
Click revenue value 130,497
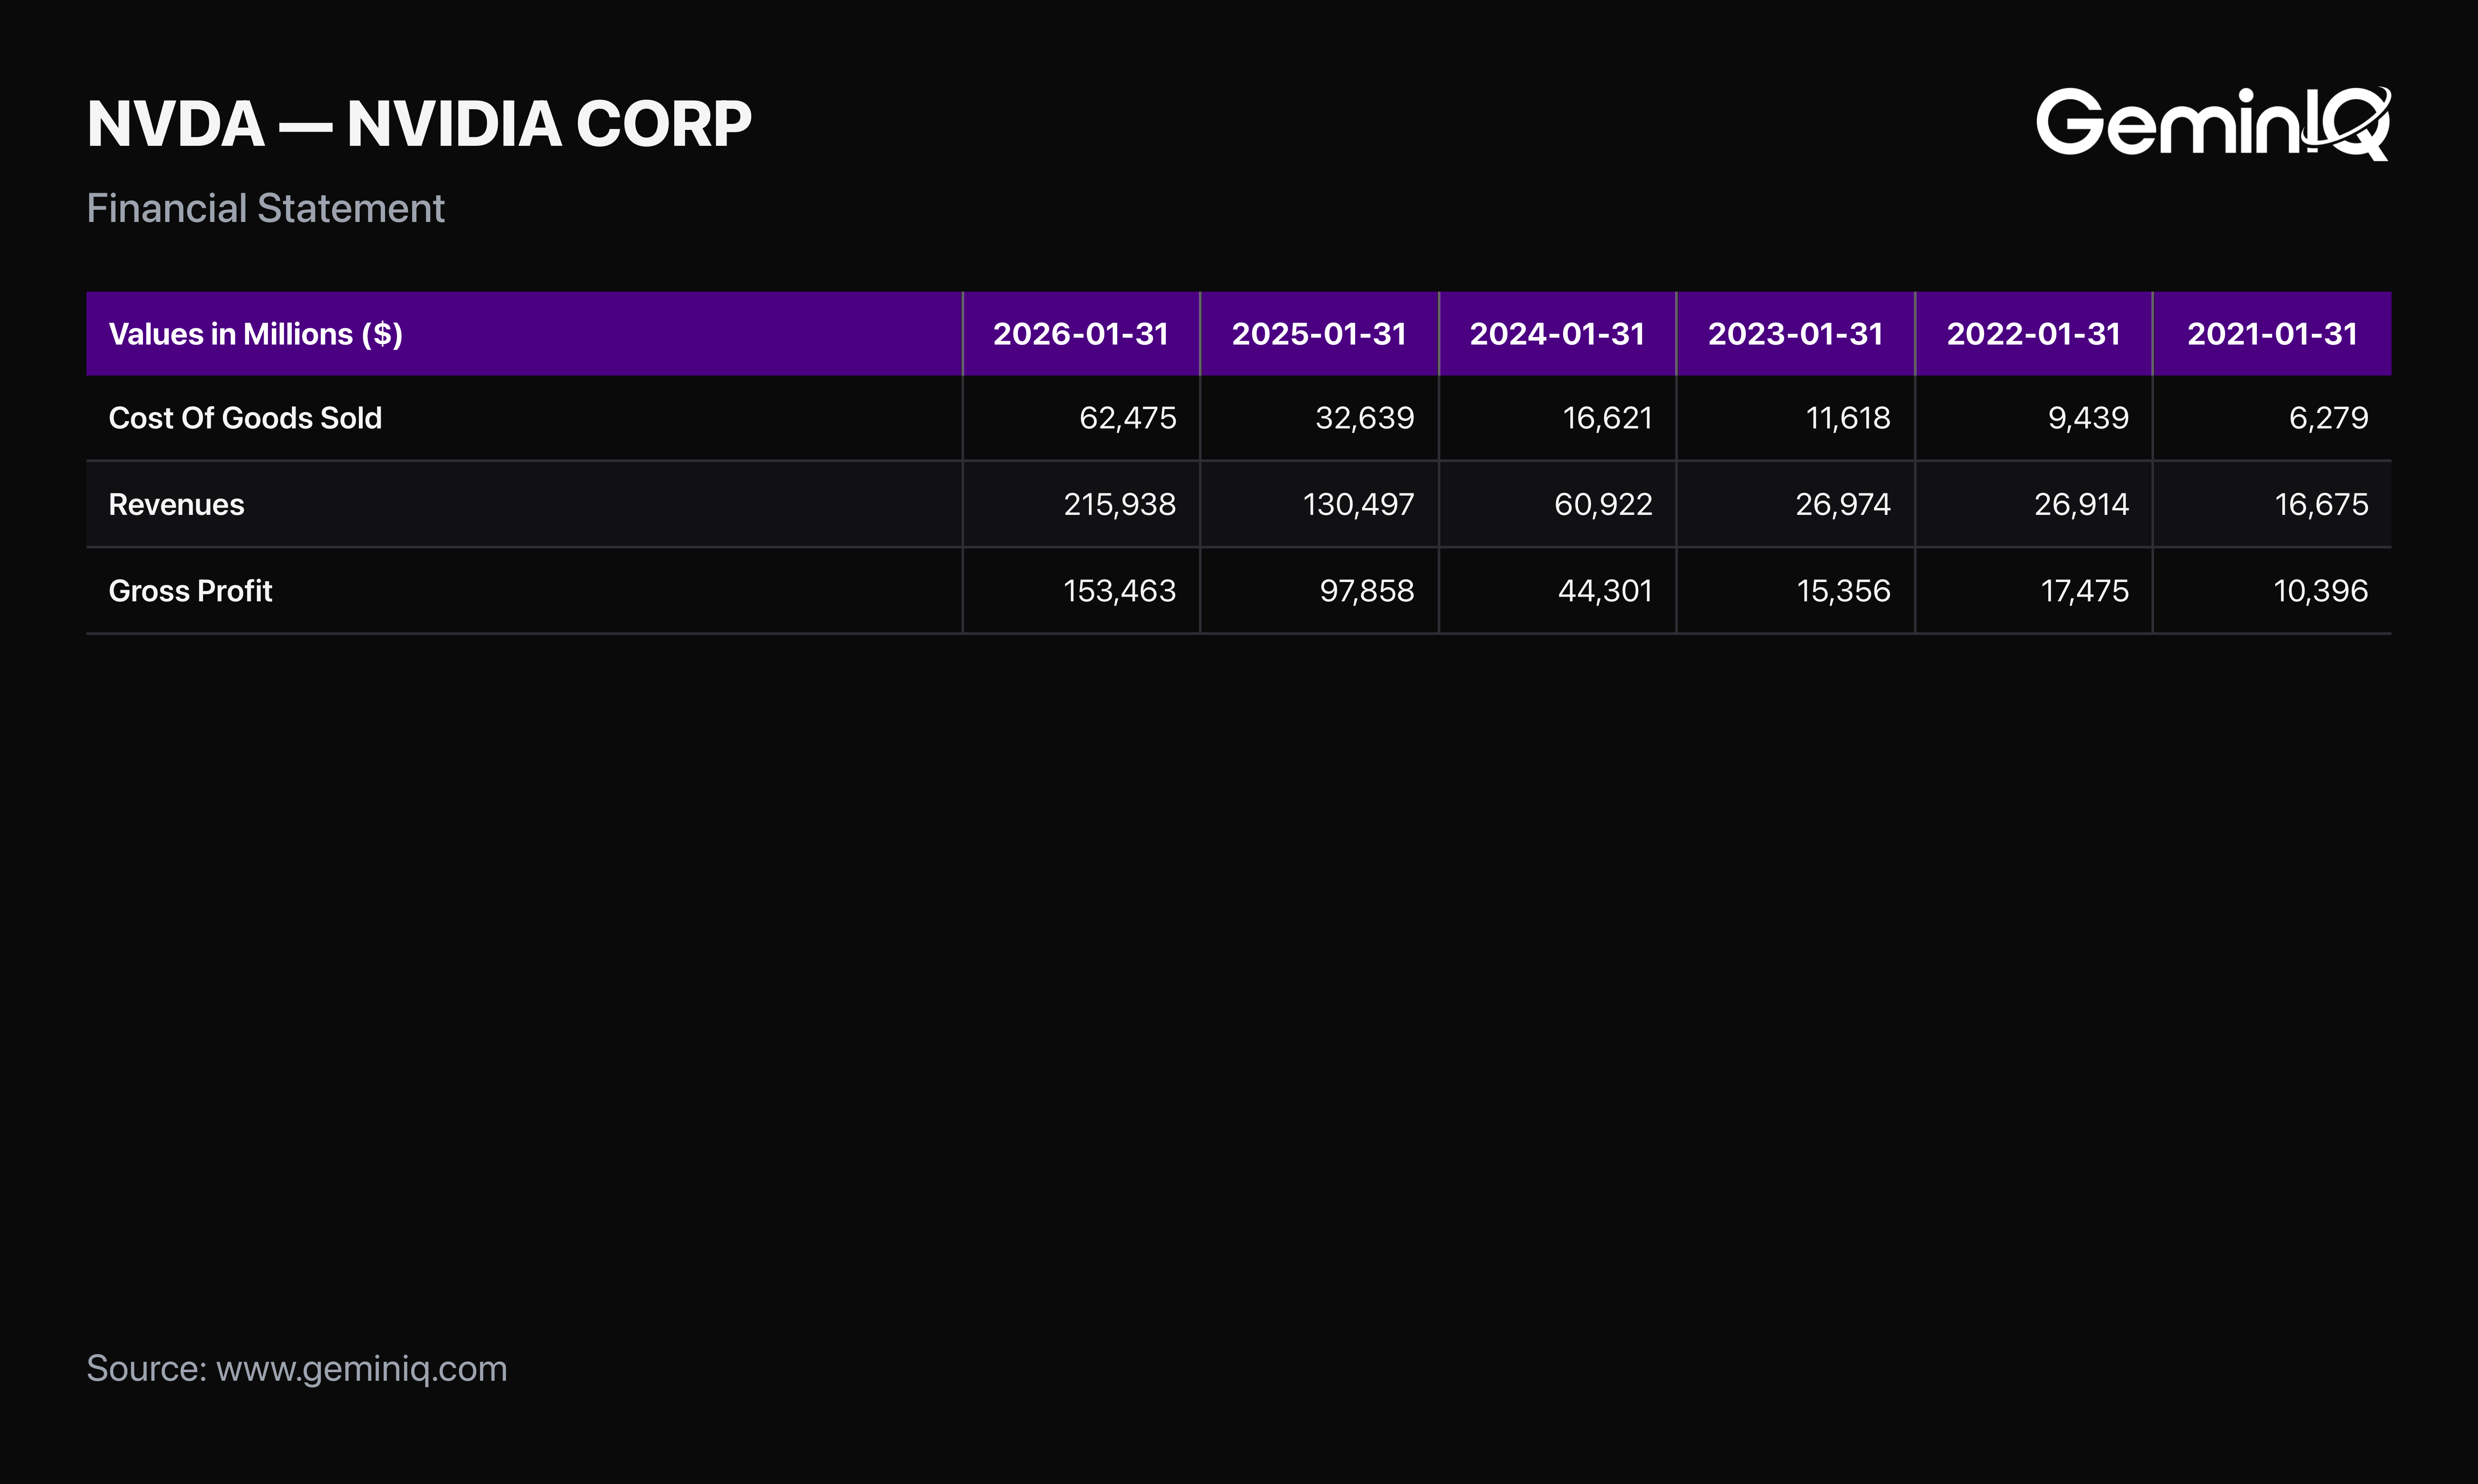1358,505
